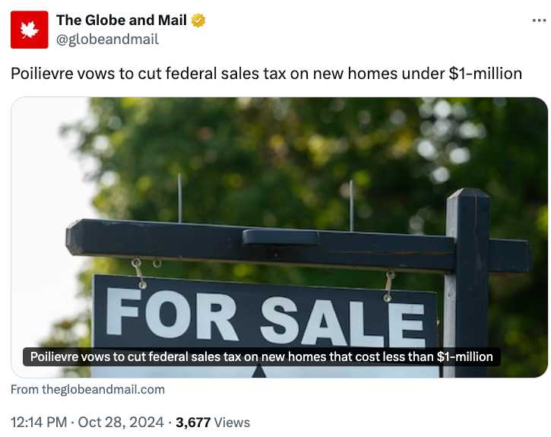Click the Views label beside the count
The height and width of the screenshot is (437, 551).
click(x=232, y=423)
